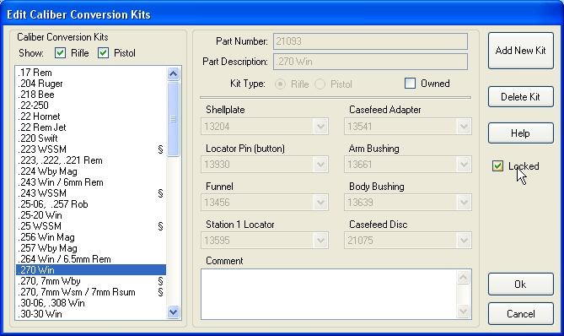564x336 pixels.
Task: Click the Delete Kit button
Action: (520, 96)
